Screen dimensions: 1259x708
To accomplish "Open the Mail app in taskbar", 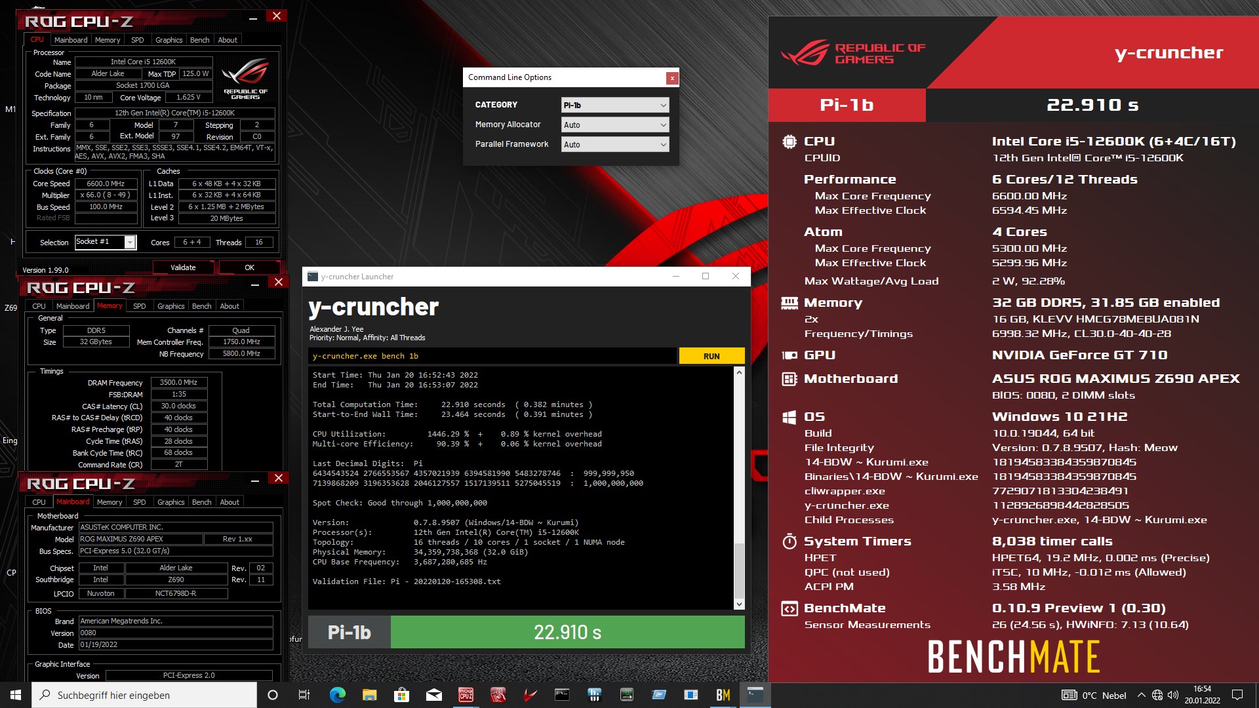I will tap(433, 695).
